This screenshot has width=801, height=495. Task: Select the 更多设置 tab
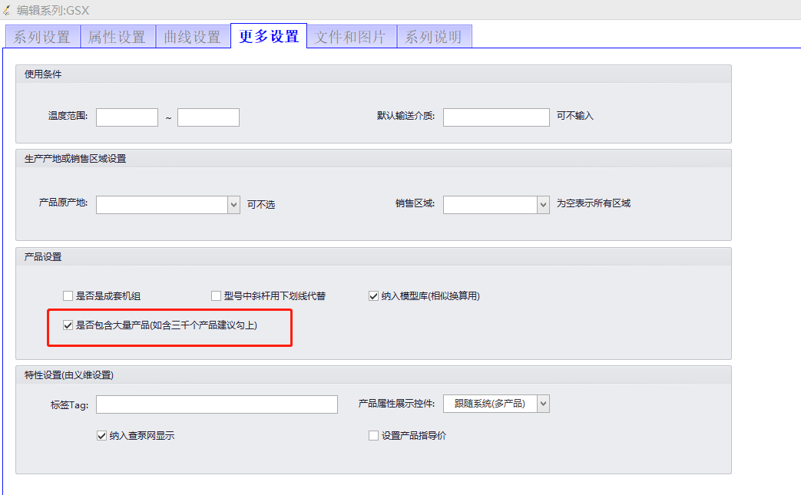[269, 36]
